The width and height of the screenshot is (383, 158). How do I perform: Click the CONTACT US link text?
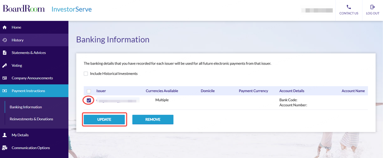349,13
